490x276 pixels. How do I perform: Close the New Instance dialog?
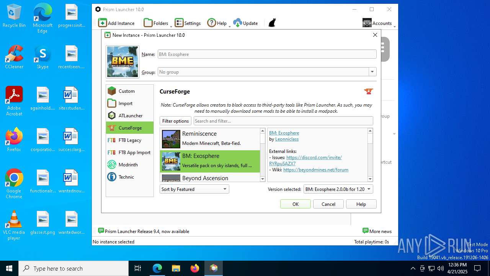coord(375,35)
